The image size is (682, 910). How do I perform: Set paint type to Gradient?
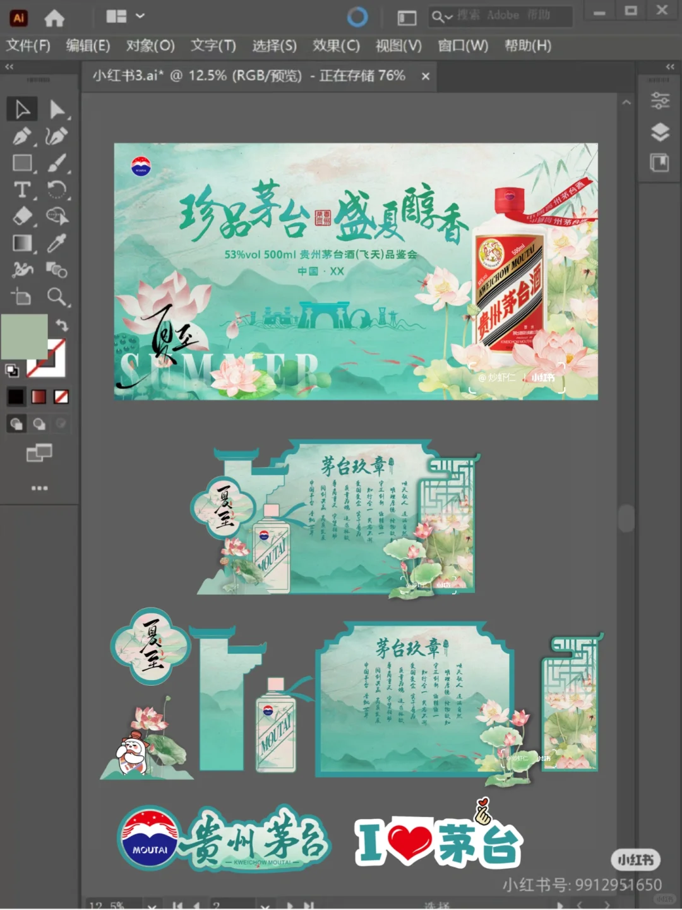coord(39,397)
